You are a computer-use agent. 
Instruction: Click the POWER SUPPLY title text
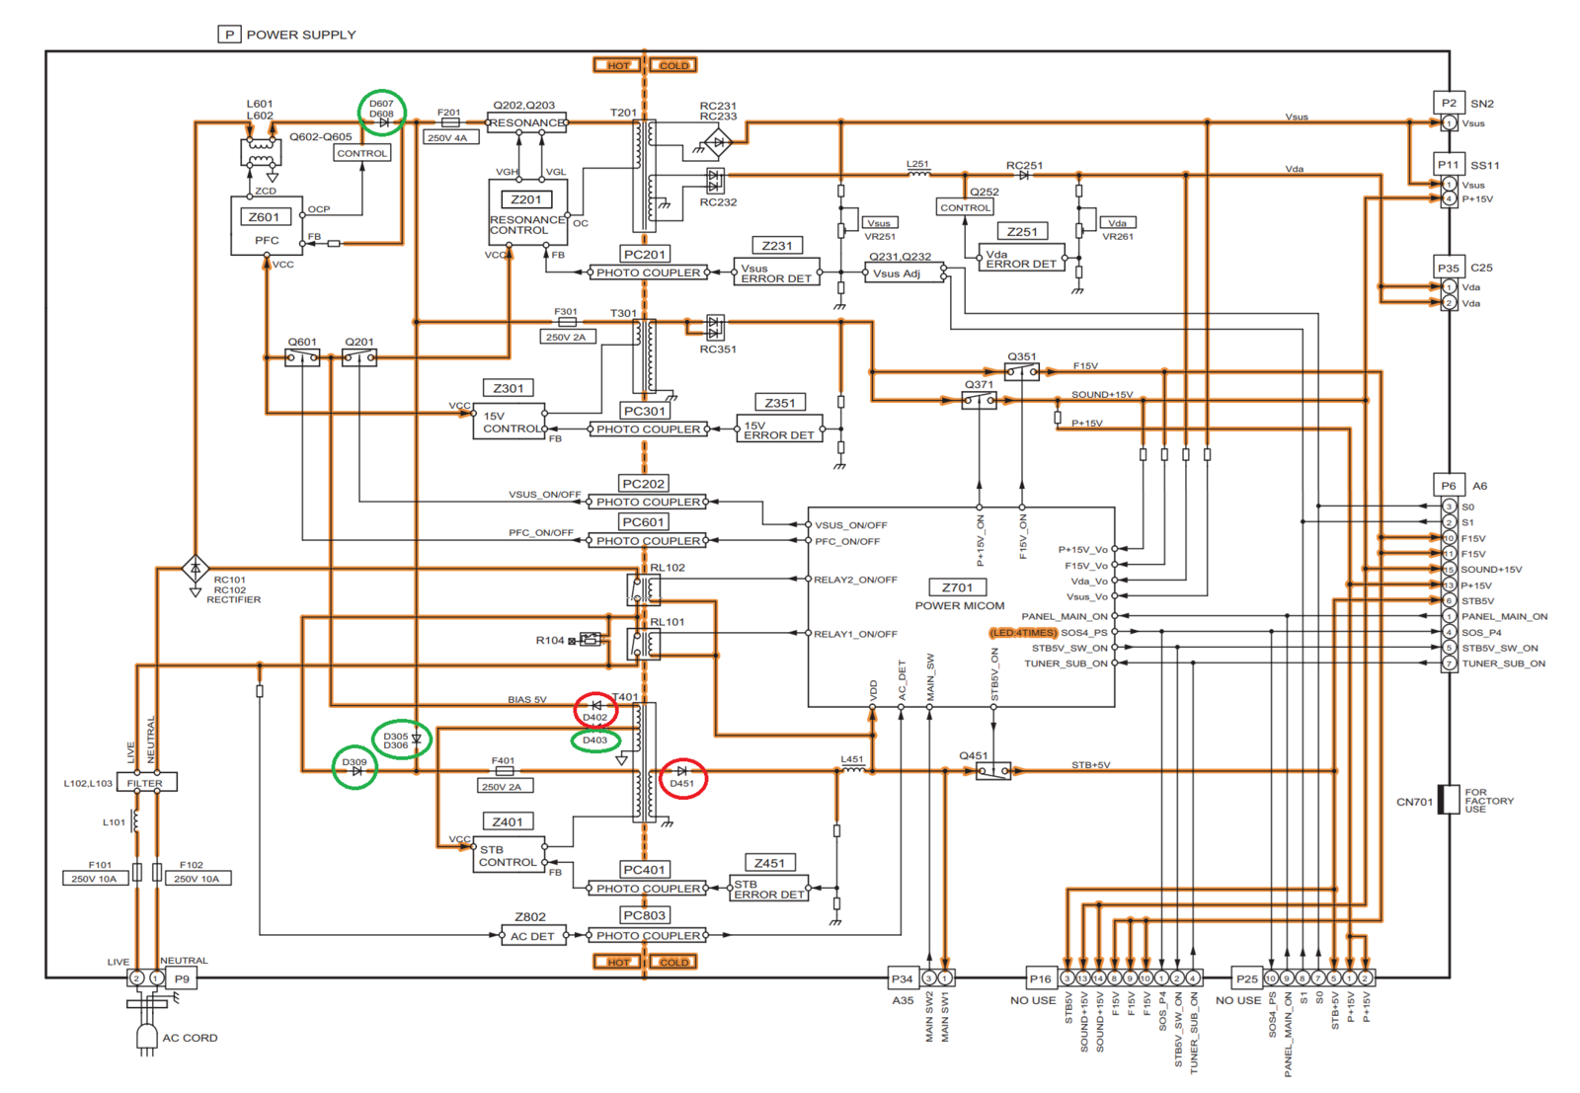coord(301,35)
